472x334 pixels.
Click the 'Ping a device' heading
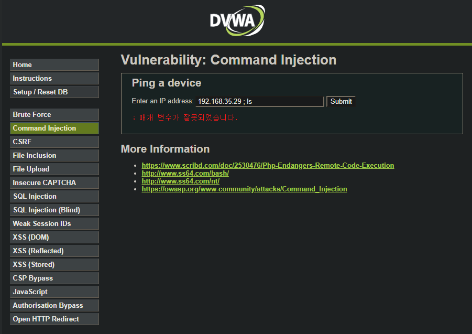pyautogui.click(x=167, y=83)
